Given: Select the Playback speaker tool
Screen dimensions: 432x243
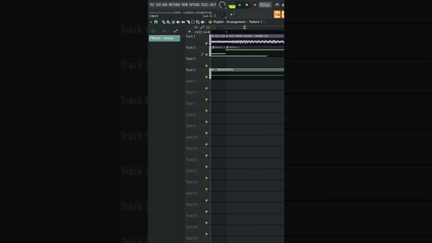Looking at the screenshot, I should tap(203, 22).
